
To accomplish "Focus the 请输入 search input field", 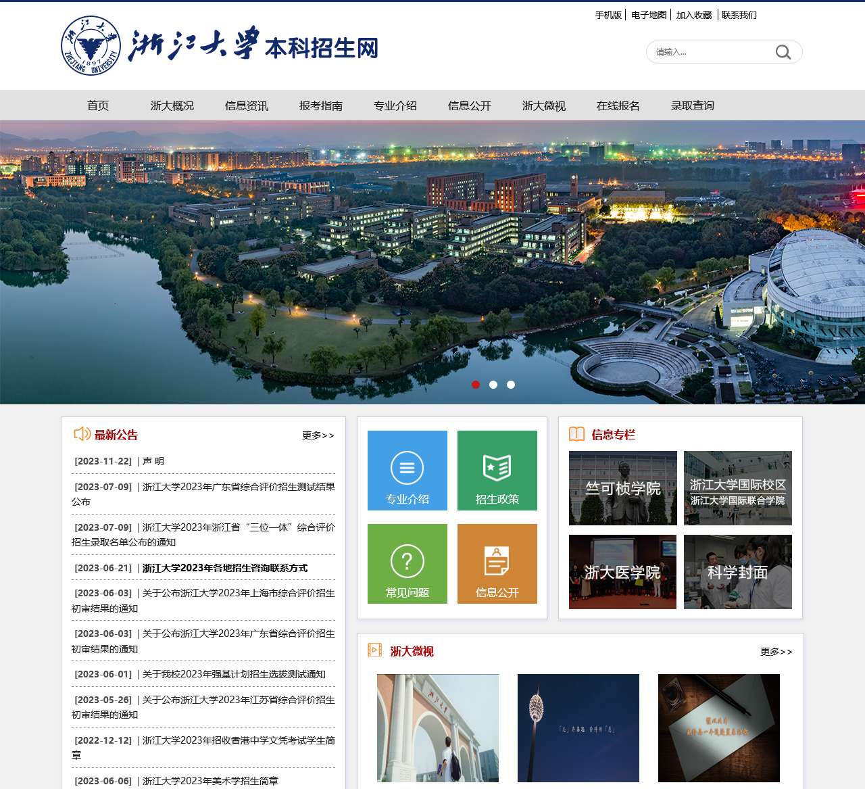I will [710, 52].
